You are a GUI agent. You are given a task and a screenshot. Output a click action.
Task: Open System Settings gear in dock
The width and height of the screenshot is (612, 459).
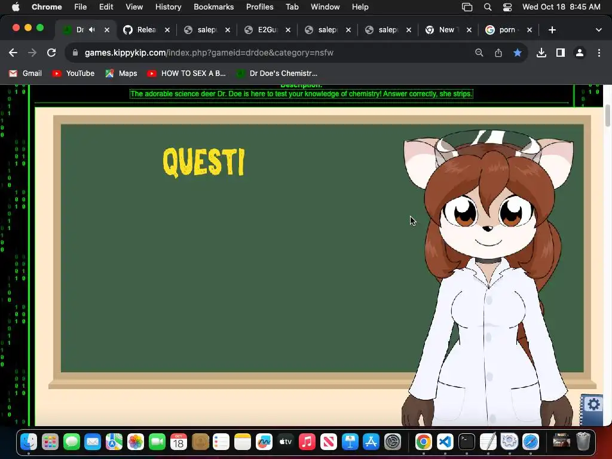392,442
